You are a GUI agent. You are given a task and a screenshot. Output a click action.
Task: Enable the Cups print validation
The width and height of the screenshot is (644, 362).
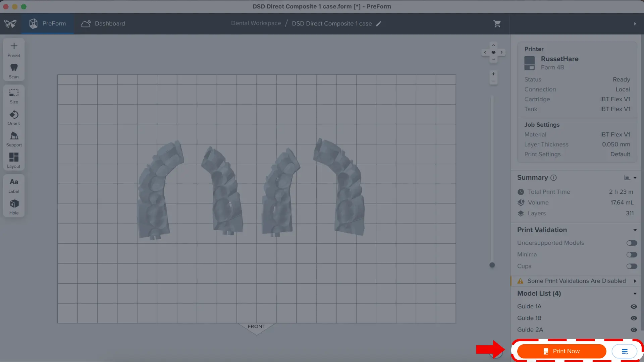tap(632, 266)
